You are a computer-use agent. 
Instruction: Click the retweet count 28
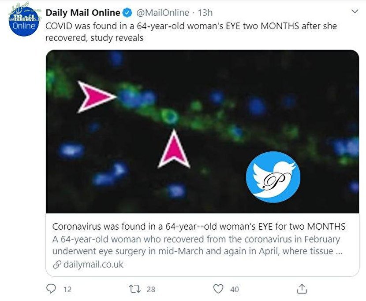pyautogui.click(x=151, y=290)
